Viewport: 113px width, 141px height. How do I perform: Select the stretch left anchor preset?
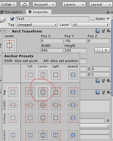30,135
